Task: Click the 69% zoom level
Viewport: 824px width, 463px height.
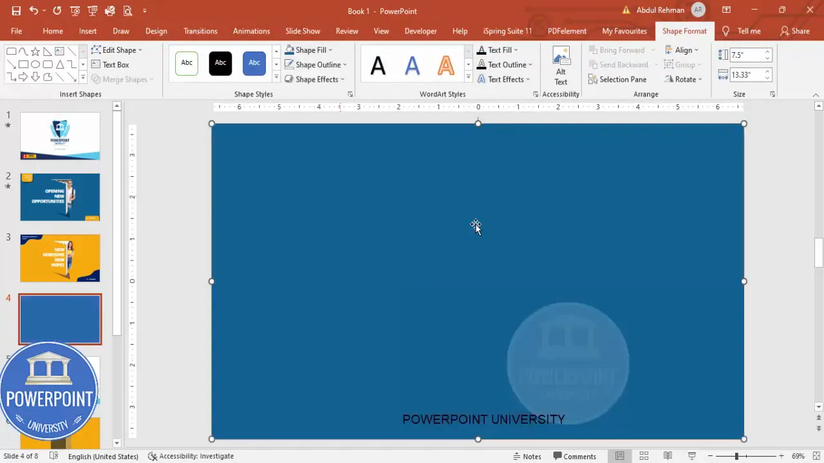Action: click(x=798, y=456)
